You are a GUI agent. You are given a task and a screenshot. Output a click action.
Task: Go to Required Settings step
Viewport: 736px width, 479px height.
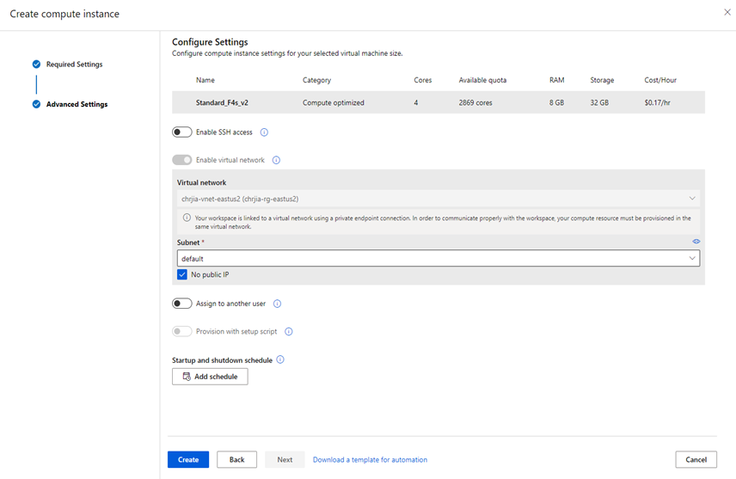tap(74, 64)
